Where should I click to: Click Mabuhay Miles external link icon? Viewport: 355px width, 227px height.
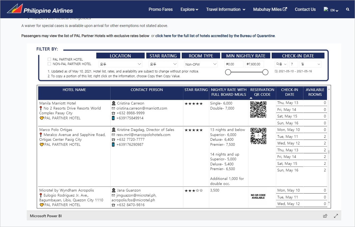tap(285, 9)
